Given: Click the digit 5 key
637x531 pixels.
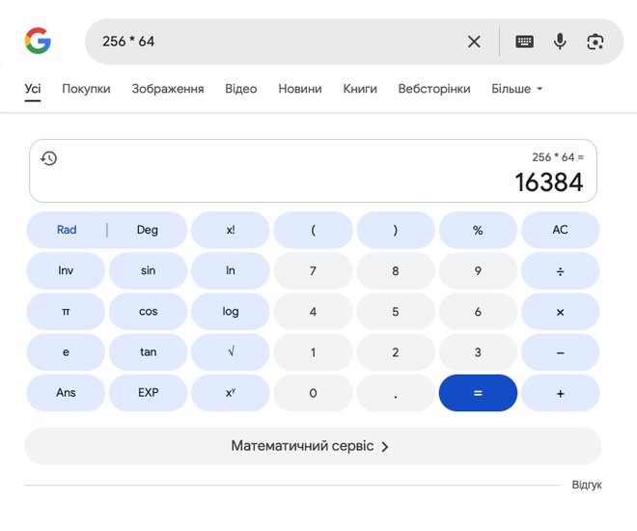Looking at the screenshot, I should pyautogui.click(x=396, y=312).
